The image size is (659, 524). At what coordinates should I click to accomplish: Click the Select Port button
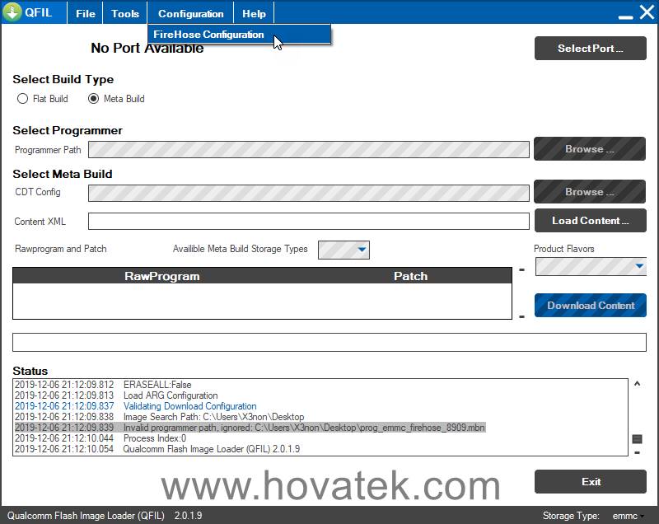click(590, 49)
